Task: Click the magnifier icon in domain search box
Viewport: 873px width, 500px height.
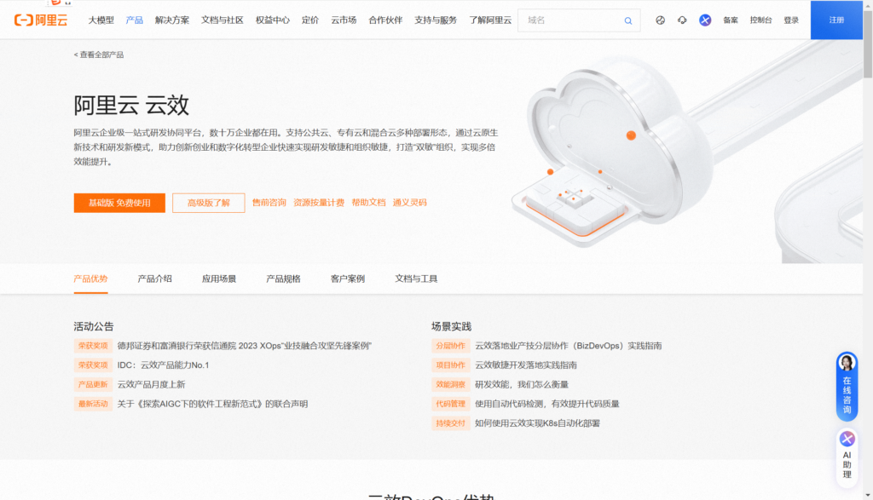Action: (x=628, y=20)
